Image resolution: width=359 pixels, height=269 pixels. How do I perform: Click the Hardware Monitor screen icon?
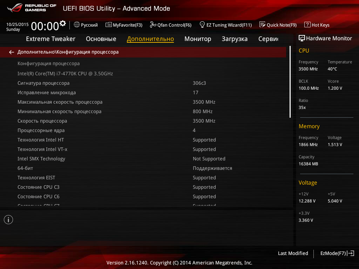pos(302,38)
